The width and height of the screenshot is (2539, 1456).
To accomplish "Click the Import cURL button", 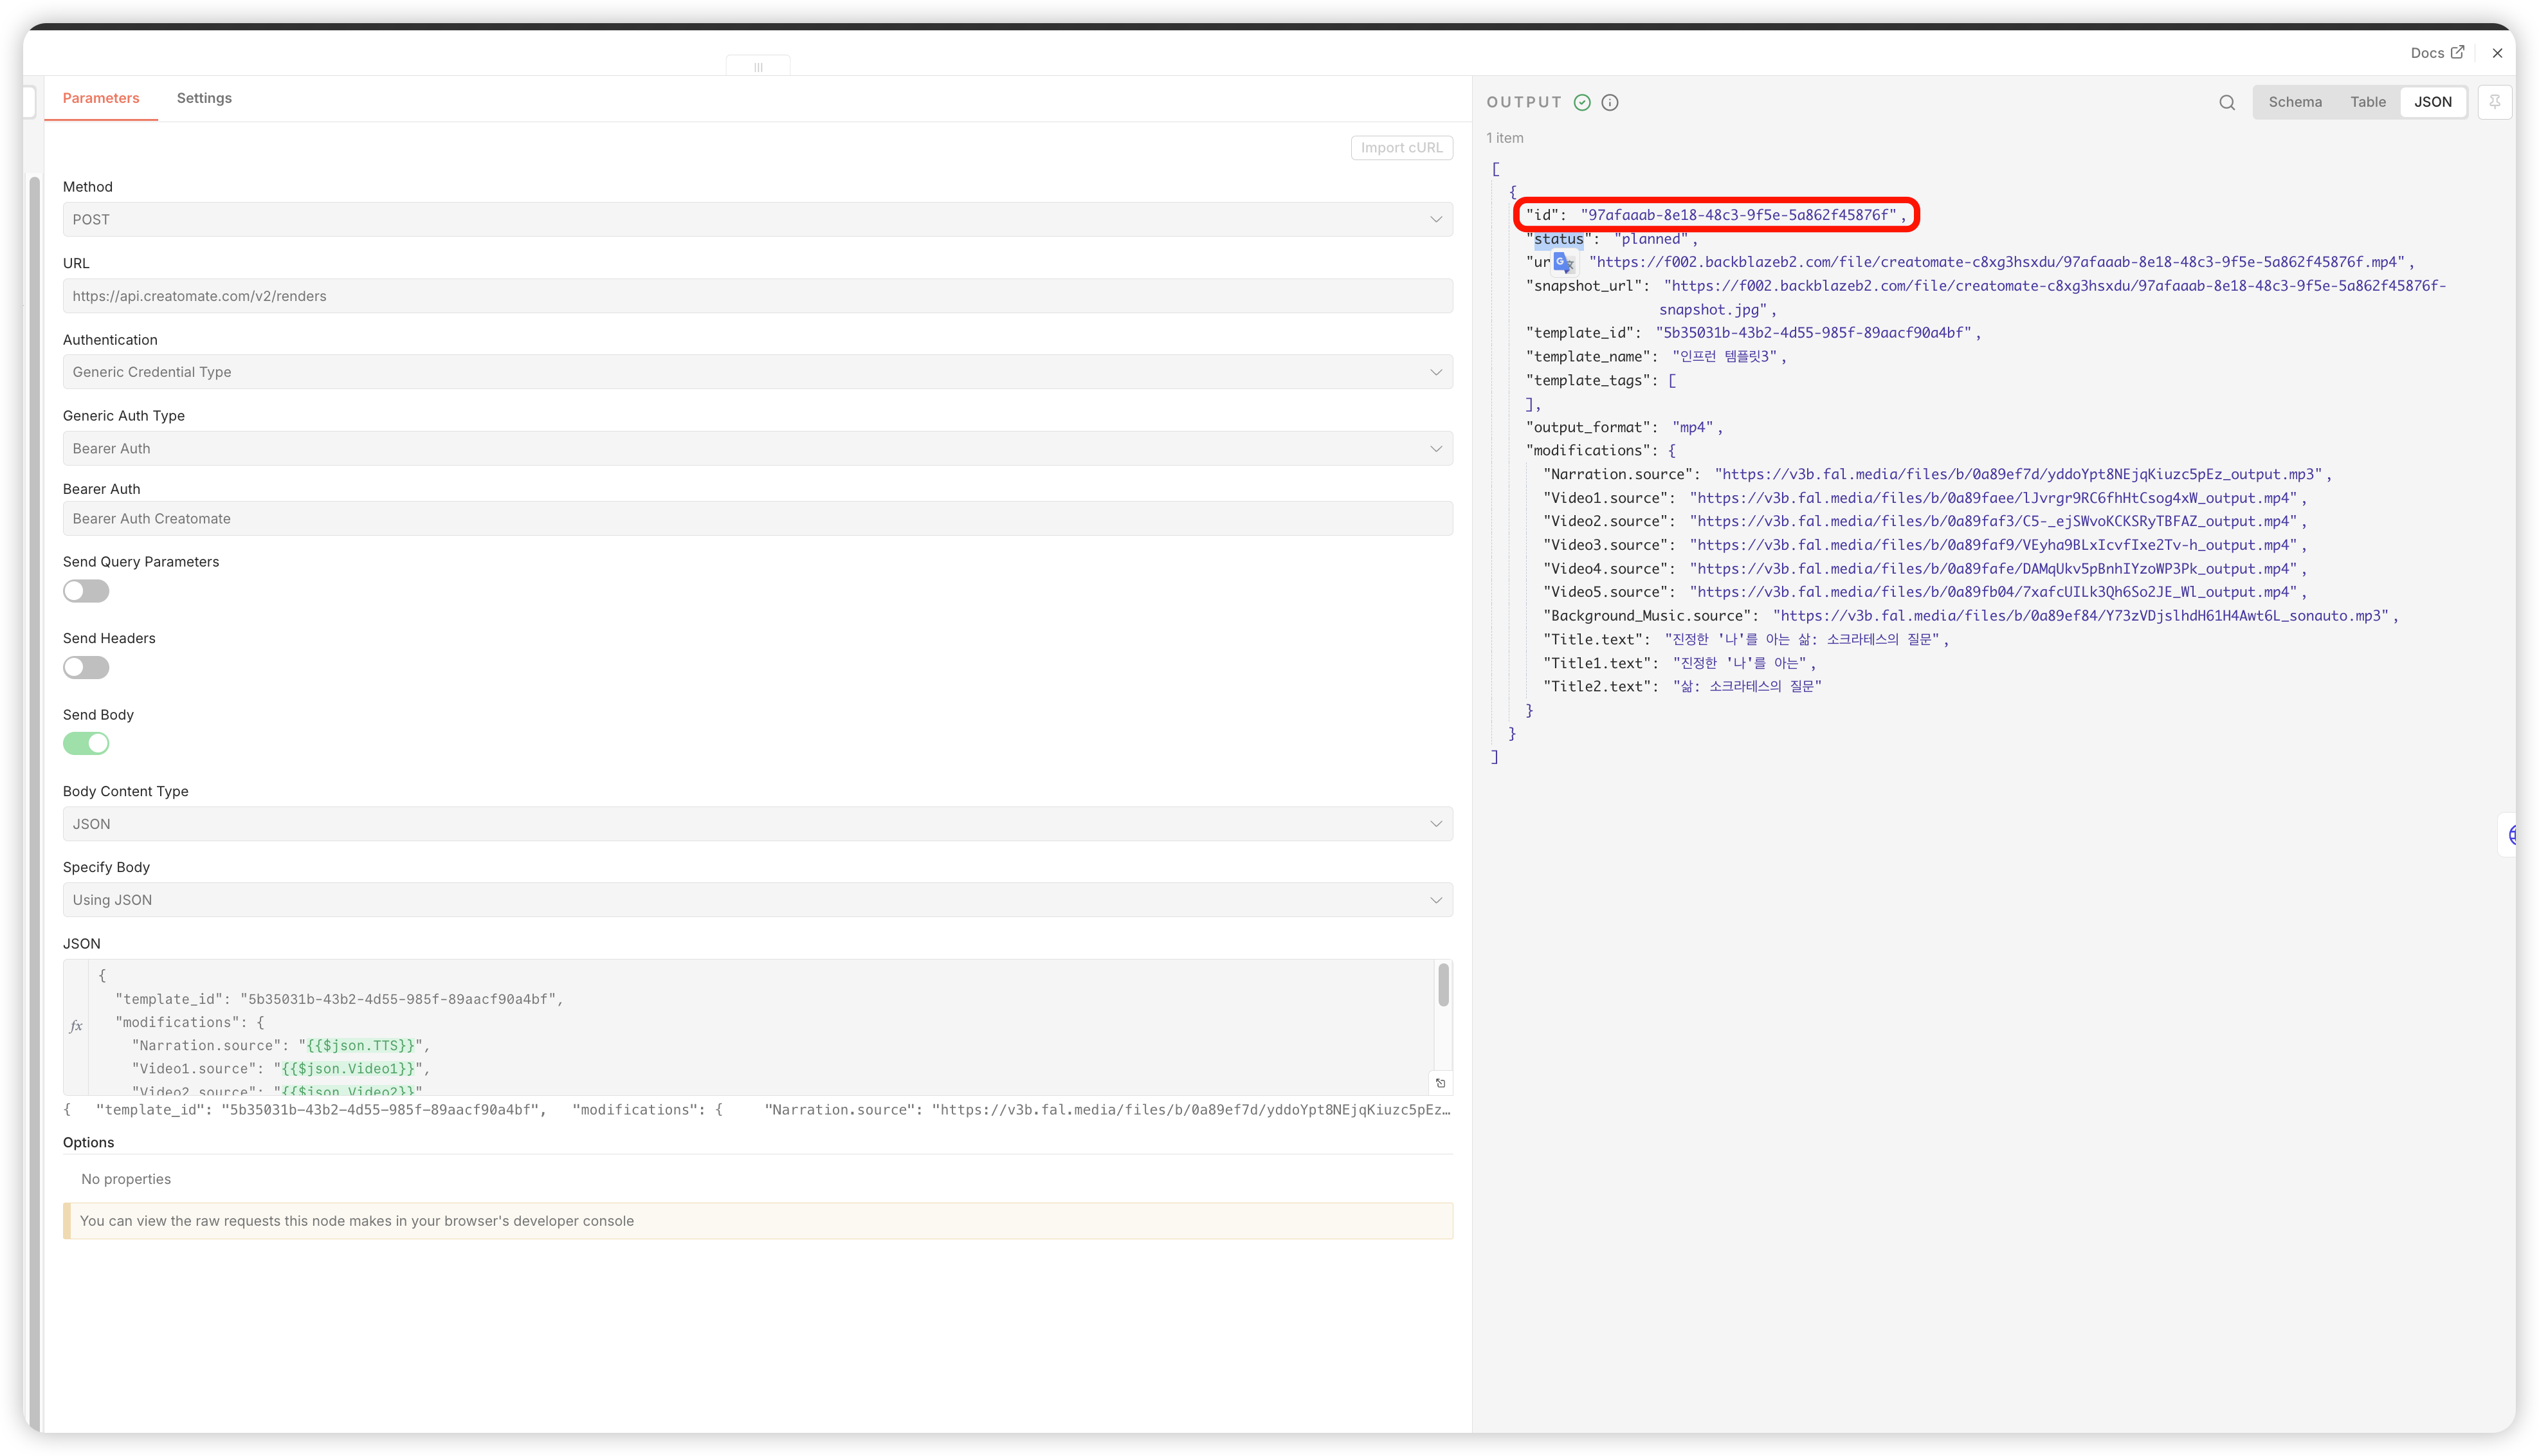I will [x=1401, y=148].
